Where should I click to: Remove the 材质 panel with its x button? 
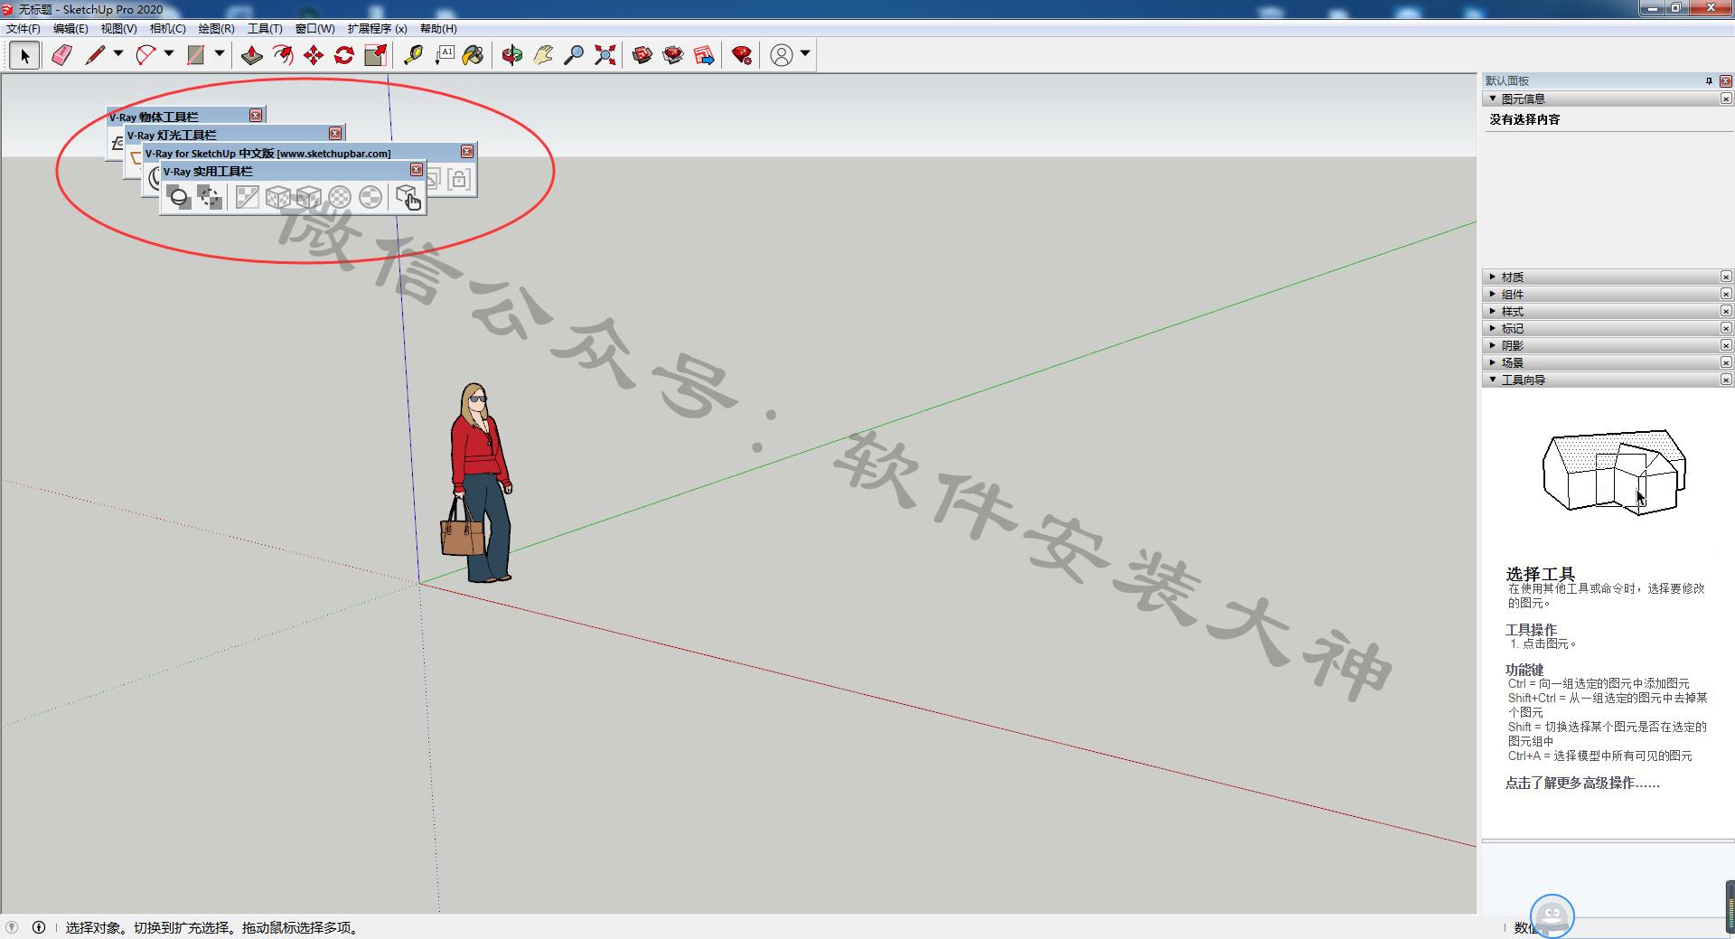click(1726, 277)
